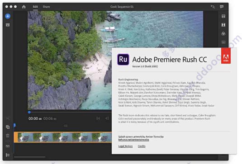Open the feedback speech bubble icon
Viewport: 242px width, 164px height.
click(x=222, y=7)
